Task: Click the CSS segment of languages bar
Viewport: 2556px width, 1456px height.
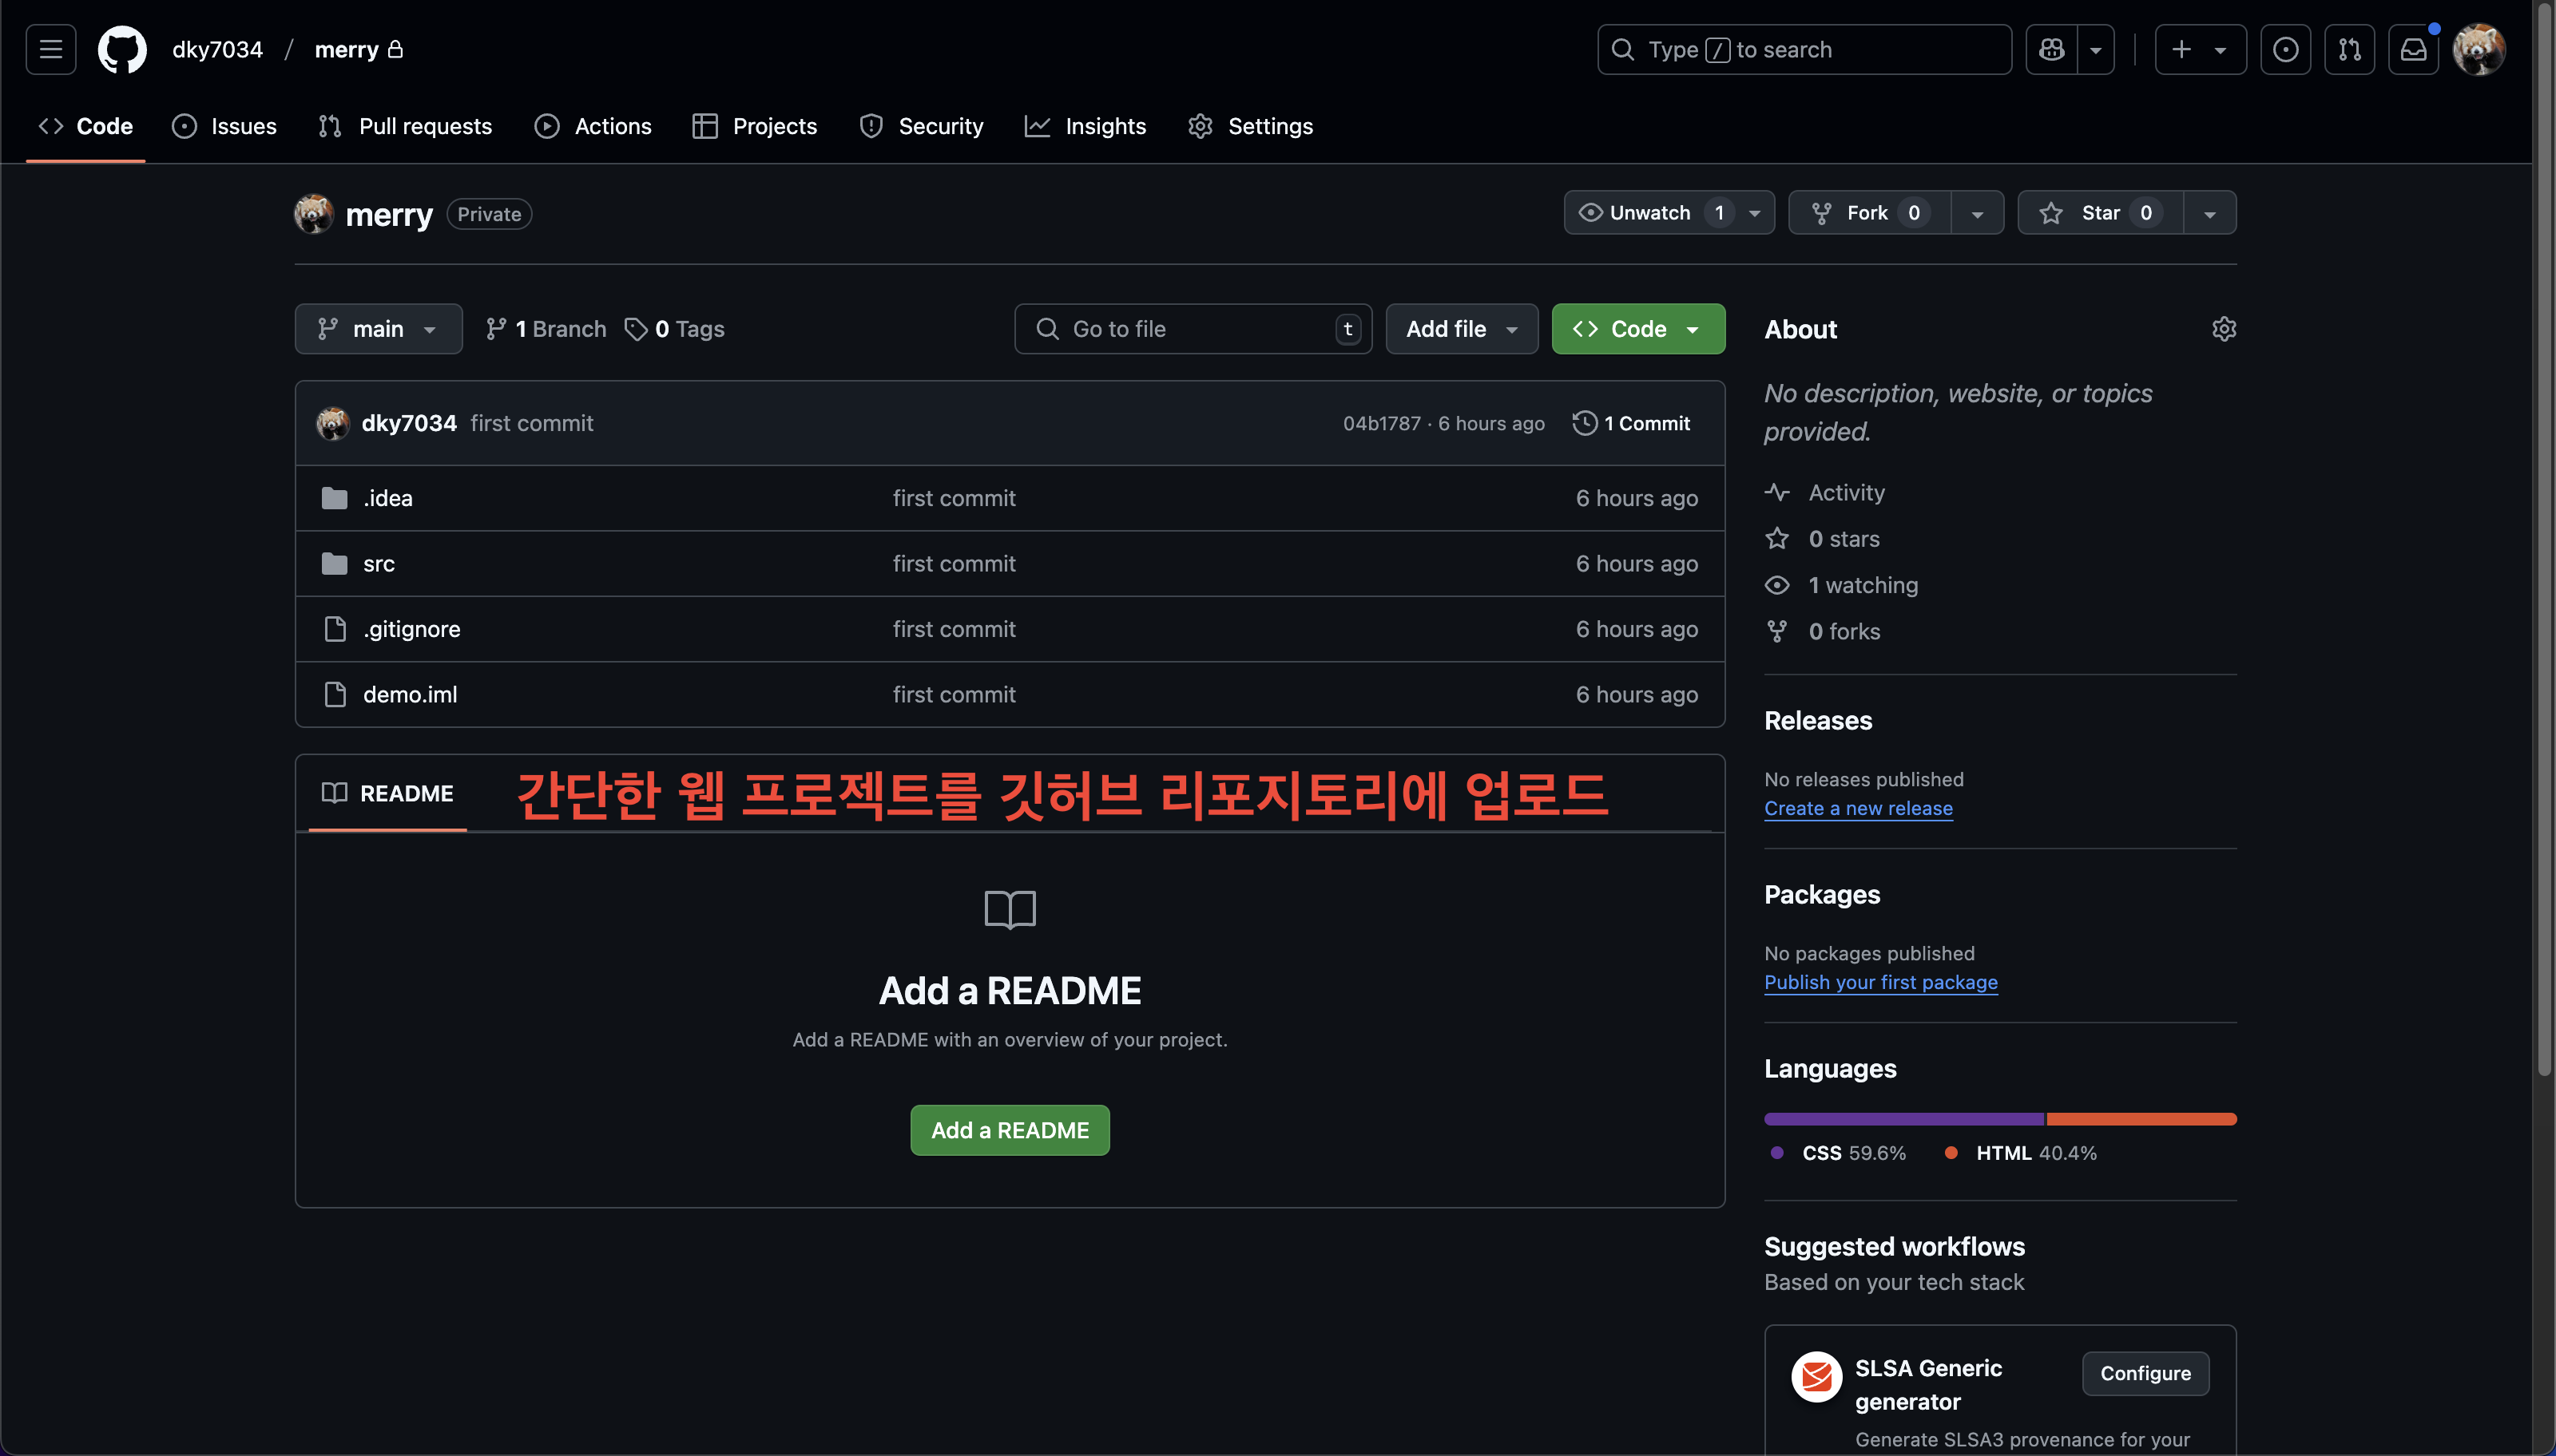Action: (1903, 1119)
